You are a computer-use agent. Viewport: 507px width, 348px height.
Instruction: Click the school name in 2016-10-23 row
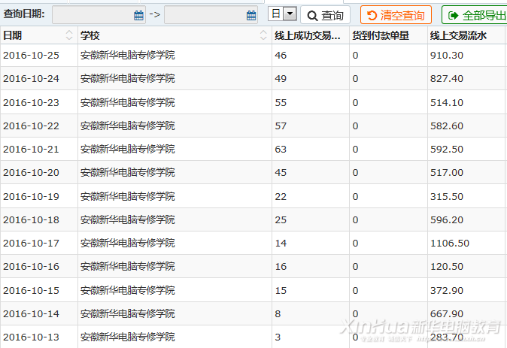point(127,102)
